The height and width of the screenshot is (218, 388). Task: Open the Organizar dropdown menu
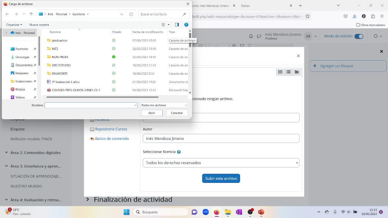click(14, 25)
